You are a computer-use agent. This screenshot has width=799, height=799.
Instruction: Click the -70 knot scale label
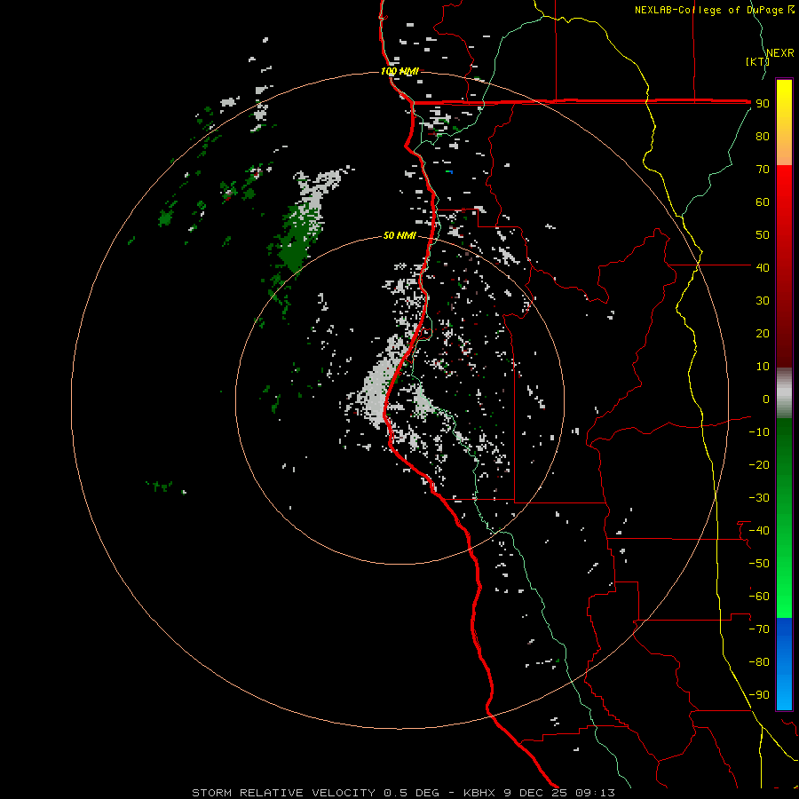tap(759, 629)
